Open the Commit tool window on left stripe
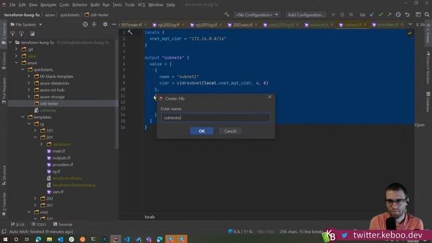432x243 pixels. coord(3,61)
